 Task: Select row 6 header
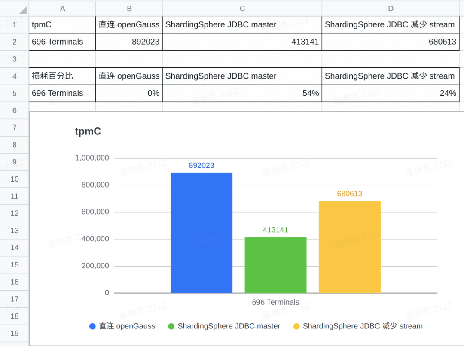pyautogui.click(x=15, y=110)
